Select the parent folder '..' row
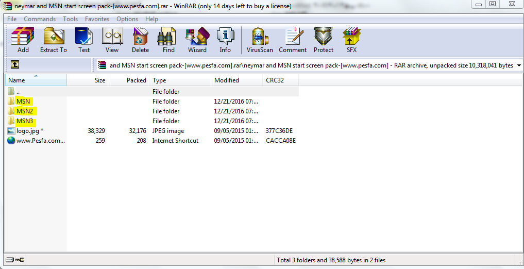The width and height of the screenshot is (524, 269). pos(152,91)
